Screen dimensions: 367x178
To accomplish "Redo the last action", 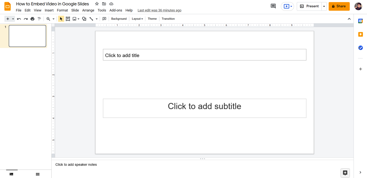I will [26, 19].
